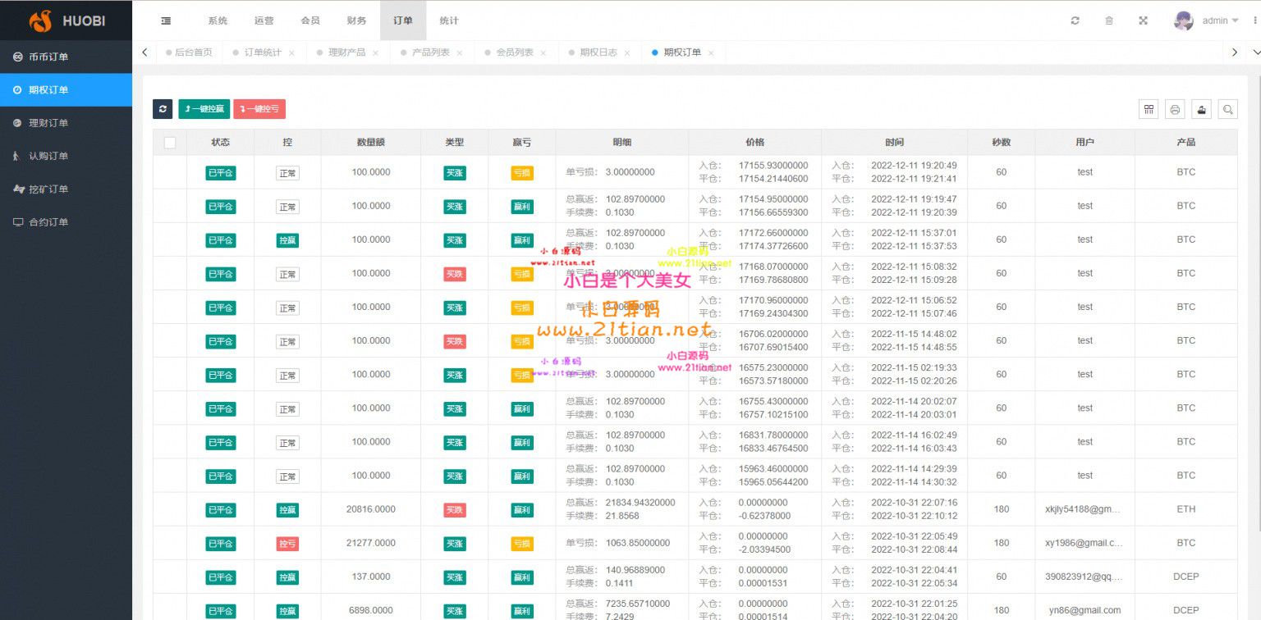Click the print table icon

1175,109
